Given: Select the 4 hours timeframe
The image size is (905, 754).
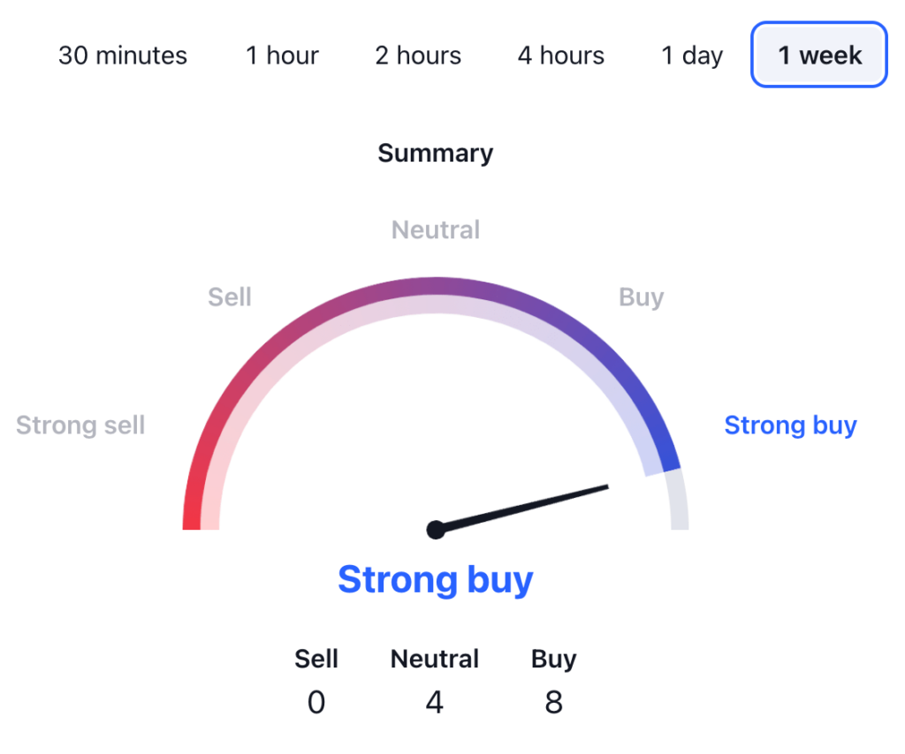Looking at the screenshot, I should (x=561, y=56).
